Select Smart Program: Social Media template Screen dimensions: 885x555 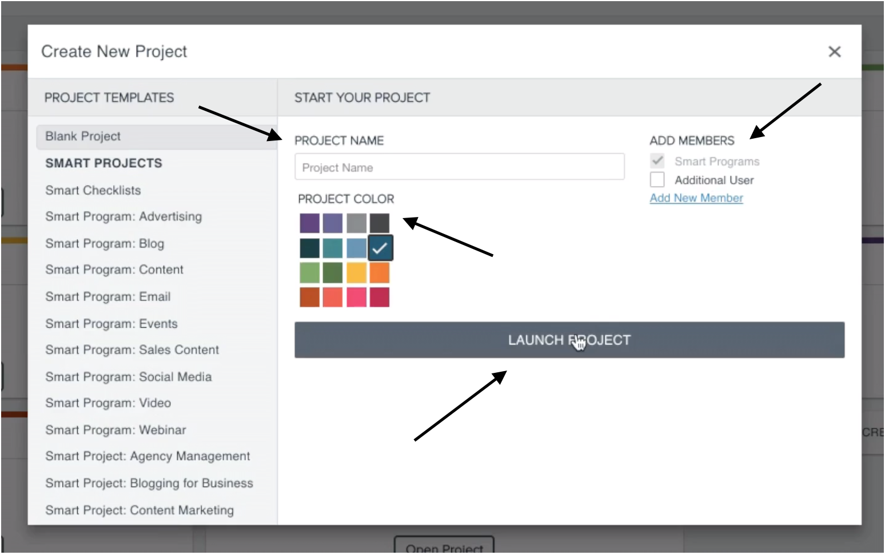[129, 377]
